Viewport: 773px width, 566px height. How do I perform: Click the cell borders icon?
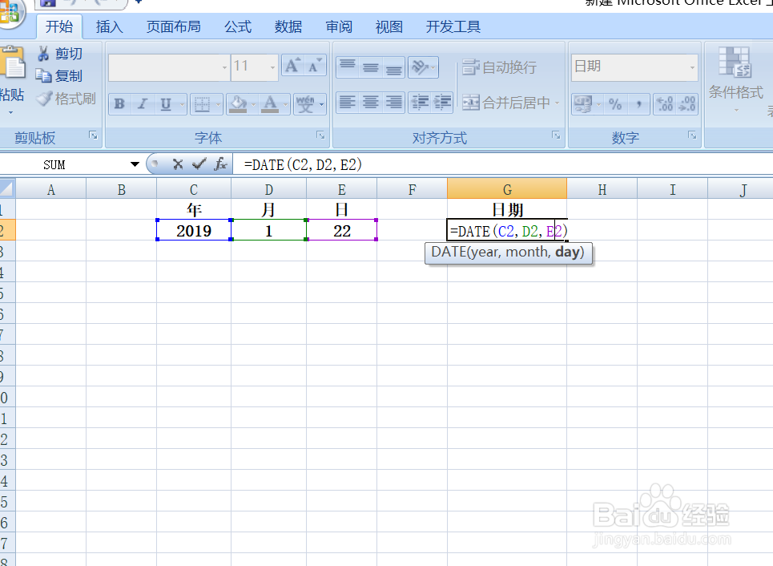202,103
